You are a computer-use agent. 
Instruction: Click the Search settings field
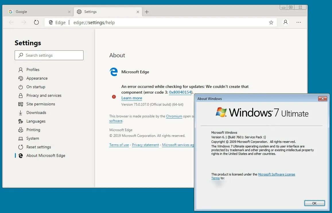pos(49,55)
